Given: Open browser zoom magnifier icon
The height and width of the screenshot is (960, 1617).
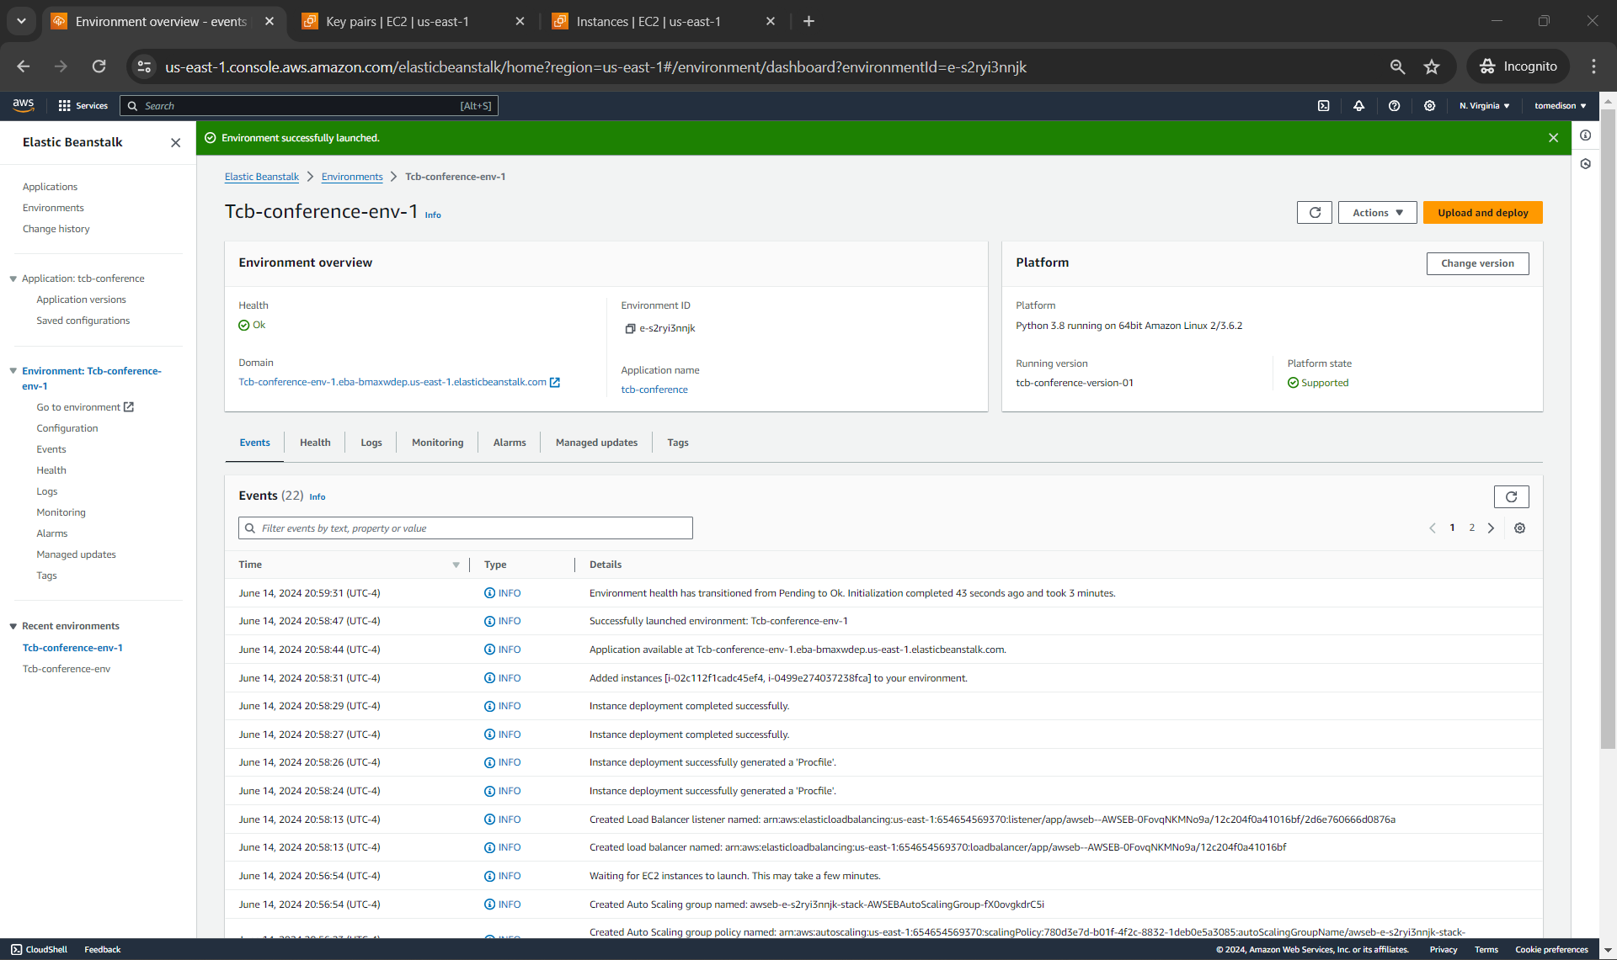Looking at the screenshot, I should [x=1397, y=67].
